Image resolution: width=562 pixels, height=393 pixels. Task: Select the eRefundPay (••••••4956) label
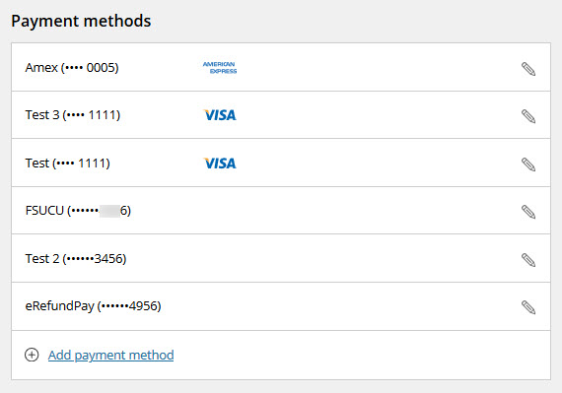pyautogui.click(x=93, y=306)
